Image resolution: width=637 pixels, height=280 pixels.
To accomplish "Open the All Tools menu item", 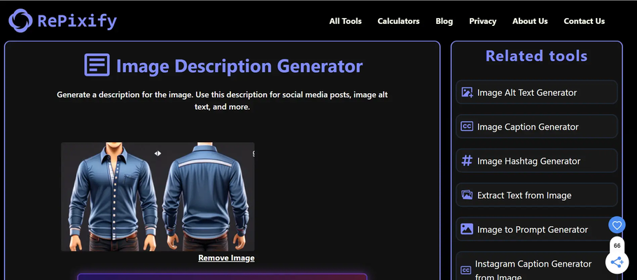I will tap(345, 21).
